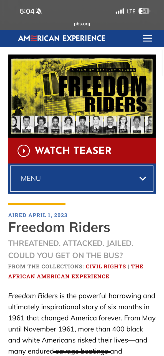164x356 pixels.
Task: Tap the pbs.org address bar
Action: (82, 24)
